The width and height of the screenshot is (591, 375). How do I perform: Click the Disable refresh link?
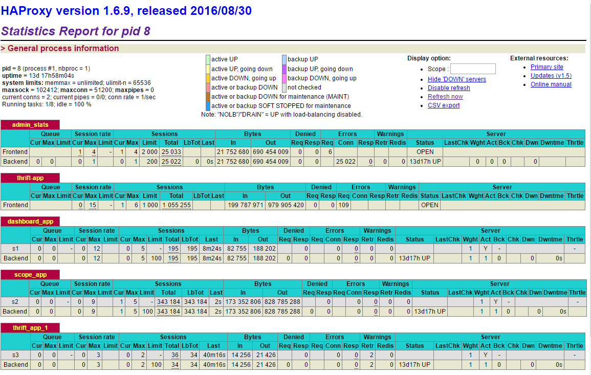coord(449,88)
